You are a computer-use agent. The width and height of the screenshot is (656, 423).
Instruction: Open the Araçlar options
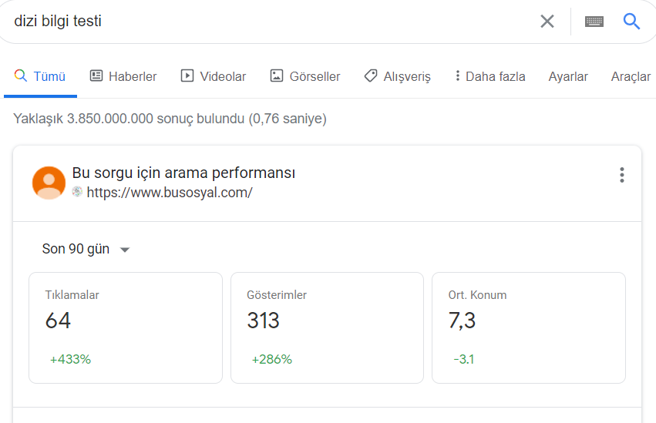click(x=631, y=76)
